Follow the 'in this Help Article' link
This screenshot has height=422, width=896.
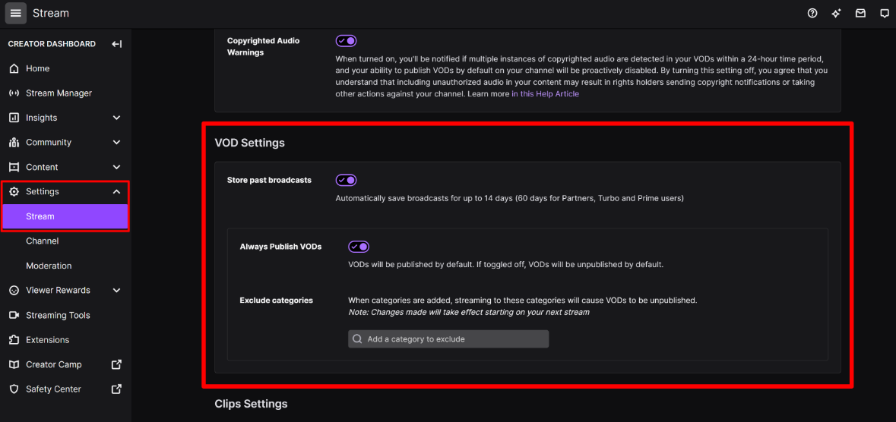tap(545, 93)
